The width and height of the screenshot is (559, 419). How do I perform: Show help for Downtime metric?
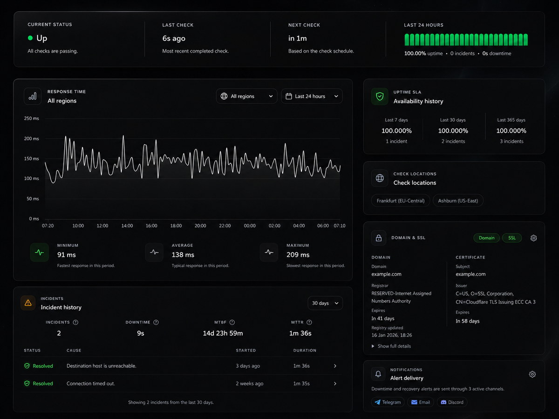coord(156,322)
